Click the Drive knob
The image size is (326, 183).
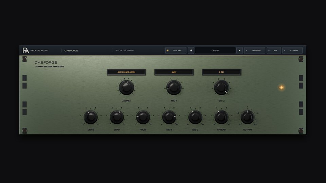click(x=91, y=117)
